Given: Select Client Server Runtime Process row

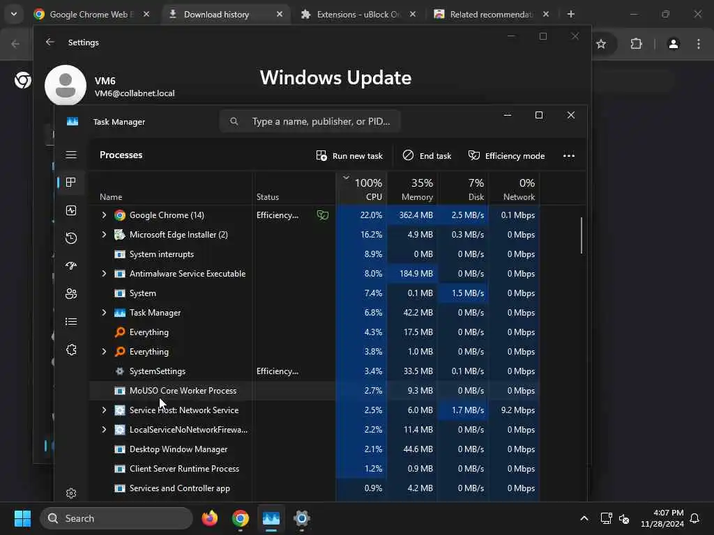Looking at the screenshot, I should pyautogui.click(x=314, y=469).
